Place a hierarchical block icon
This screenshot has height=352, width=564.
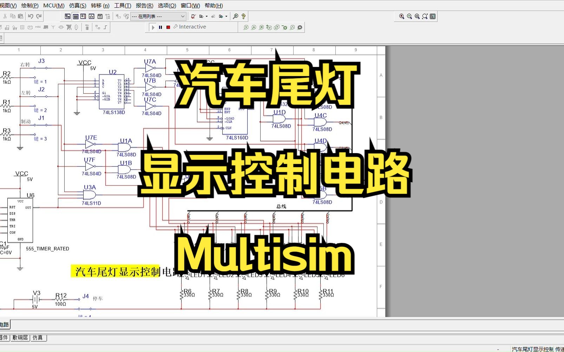tap(98, 27)
